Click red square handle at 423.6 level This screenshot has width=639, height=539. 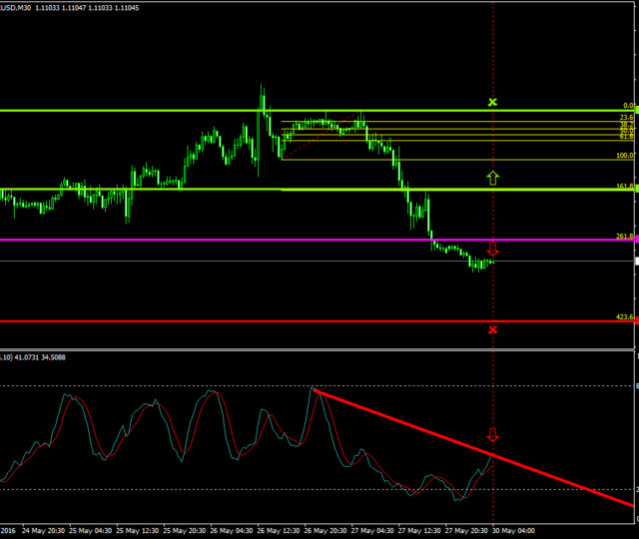[635, 321]
